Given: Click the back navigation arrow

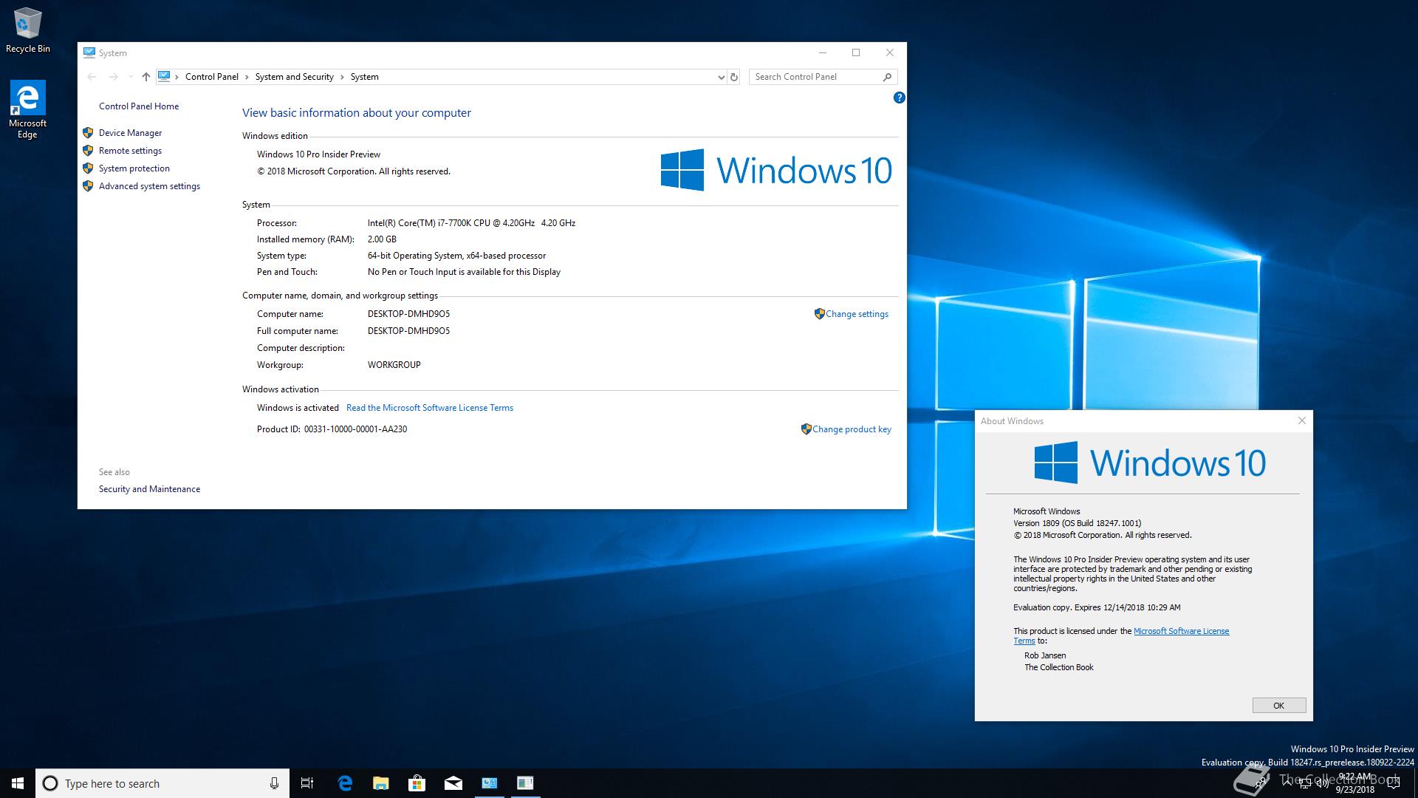Looking at the screenshot, I should click(x=92, y=77).
